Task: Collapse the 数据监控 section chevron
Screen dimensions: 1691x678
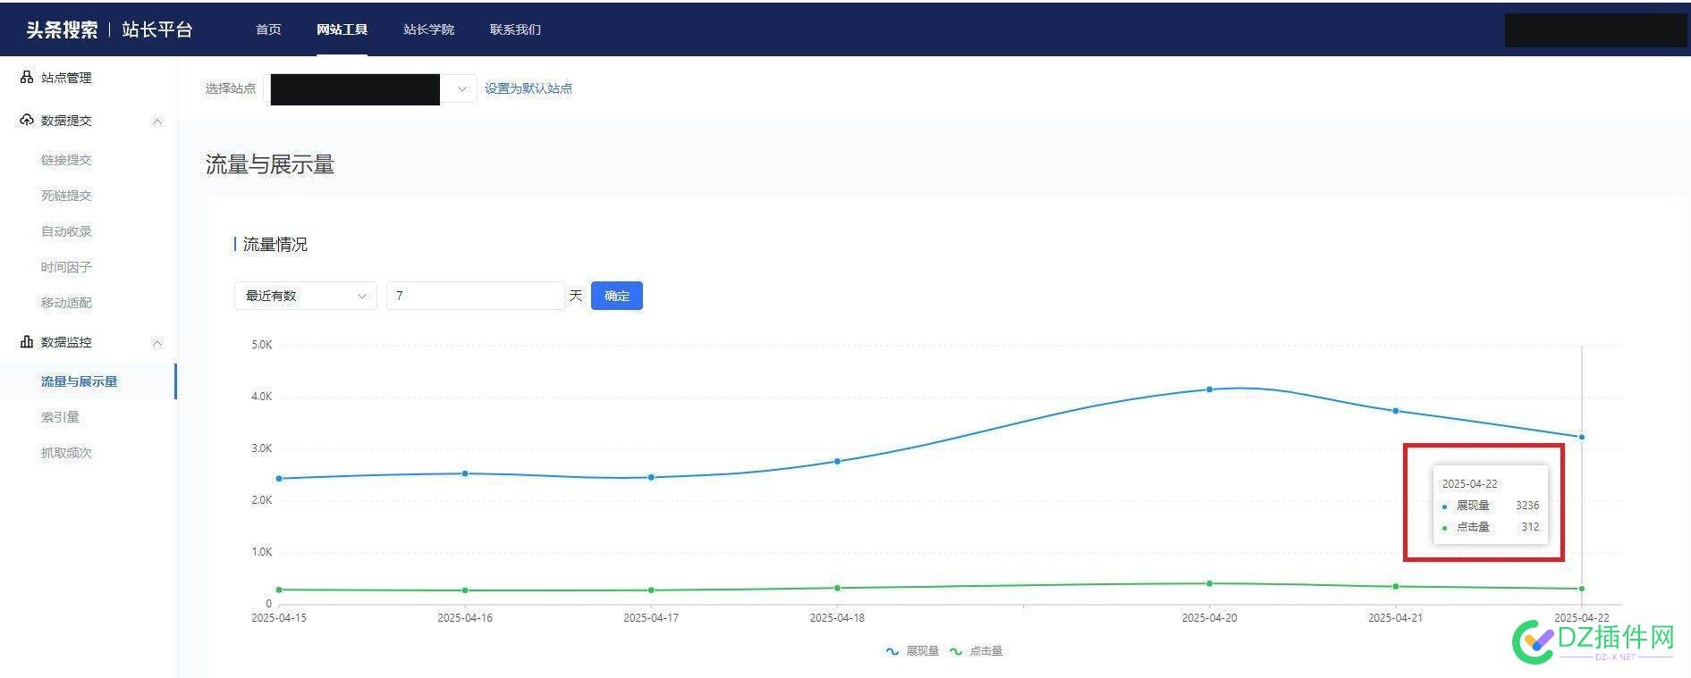Action: tap(157, 343)
